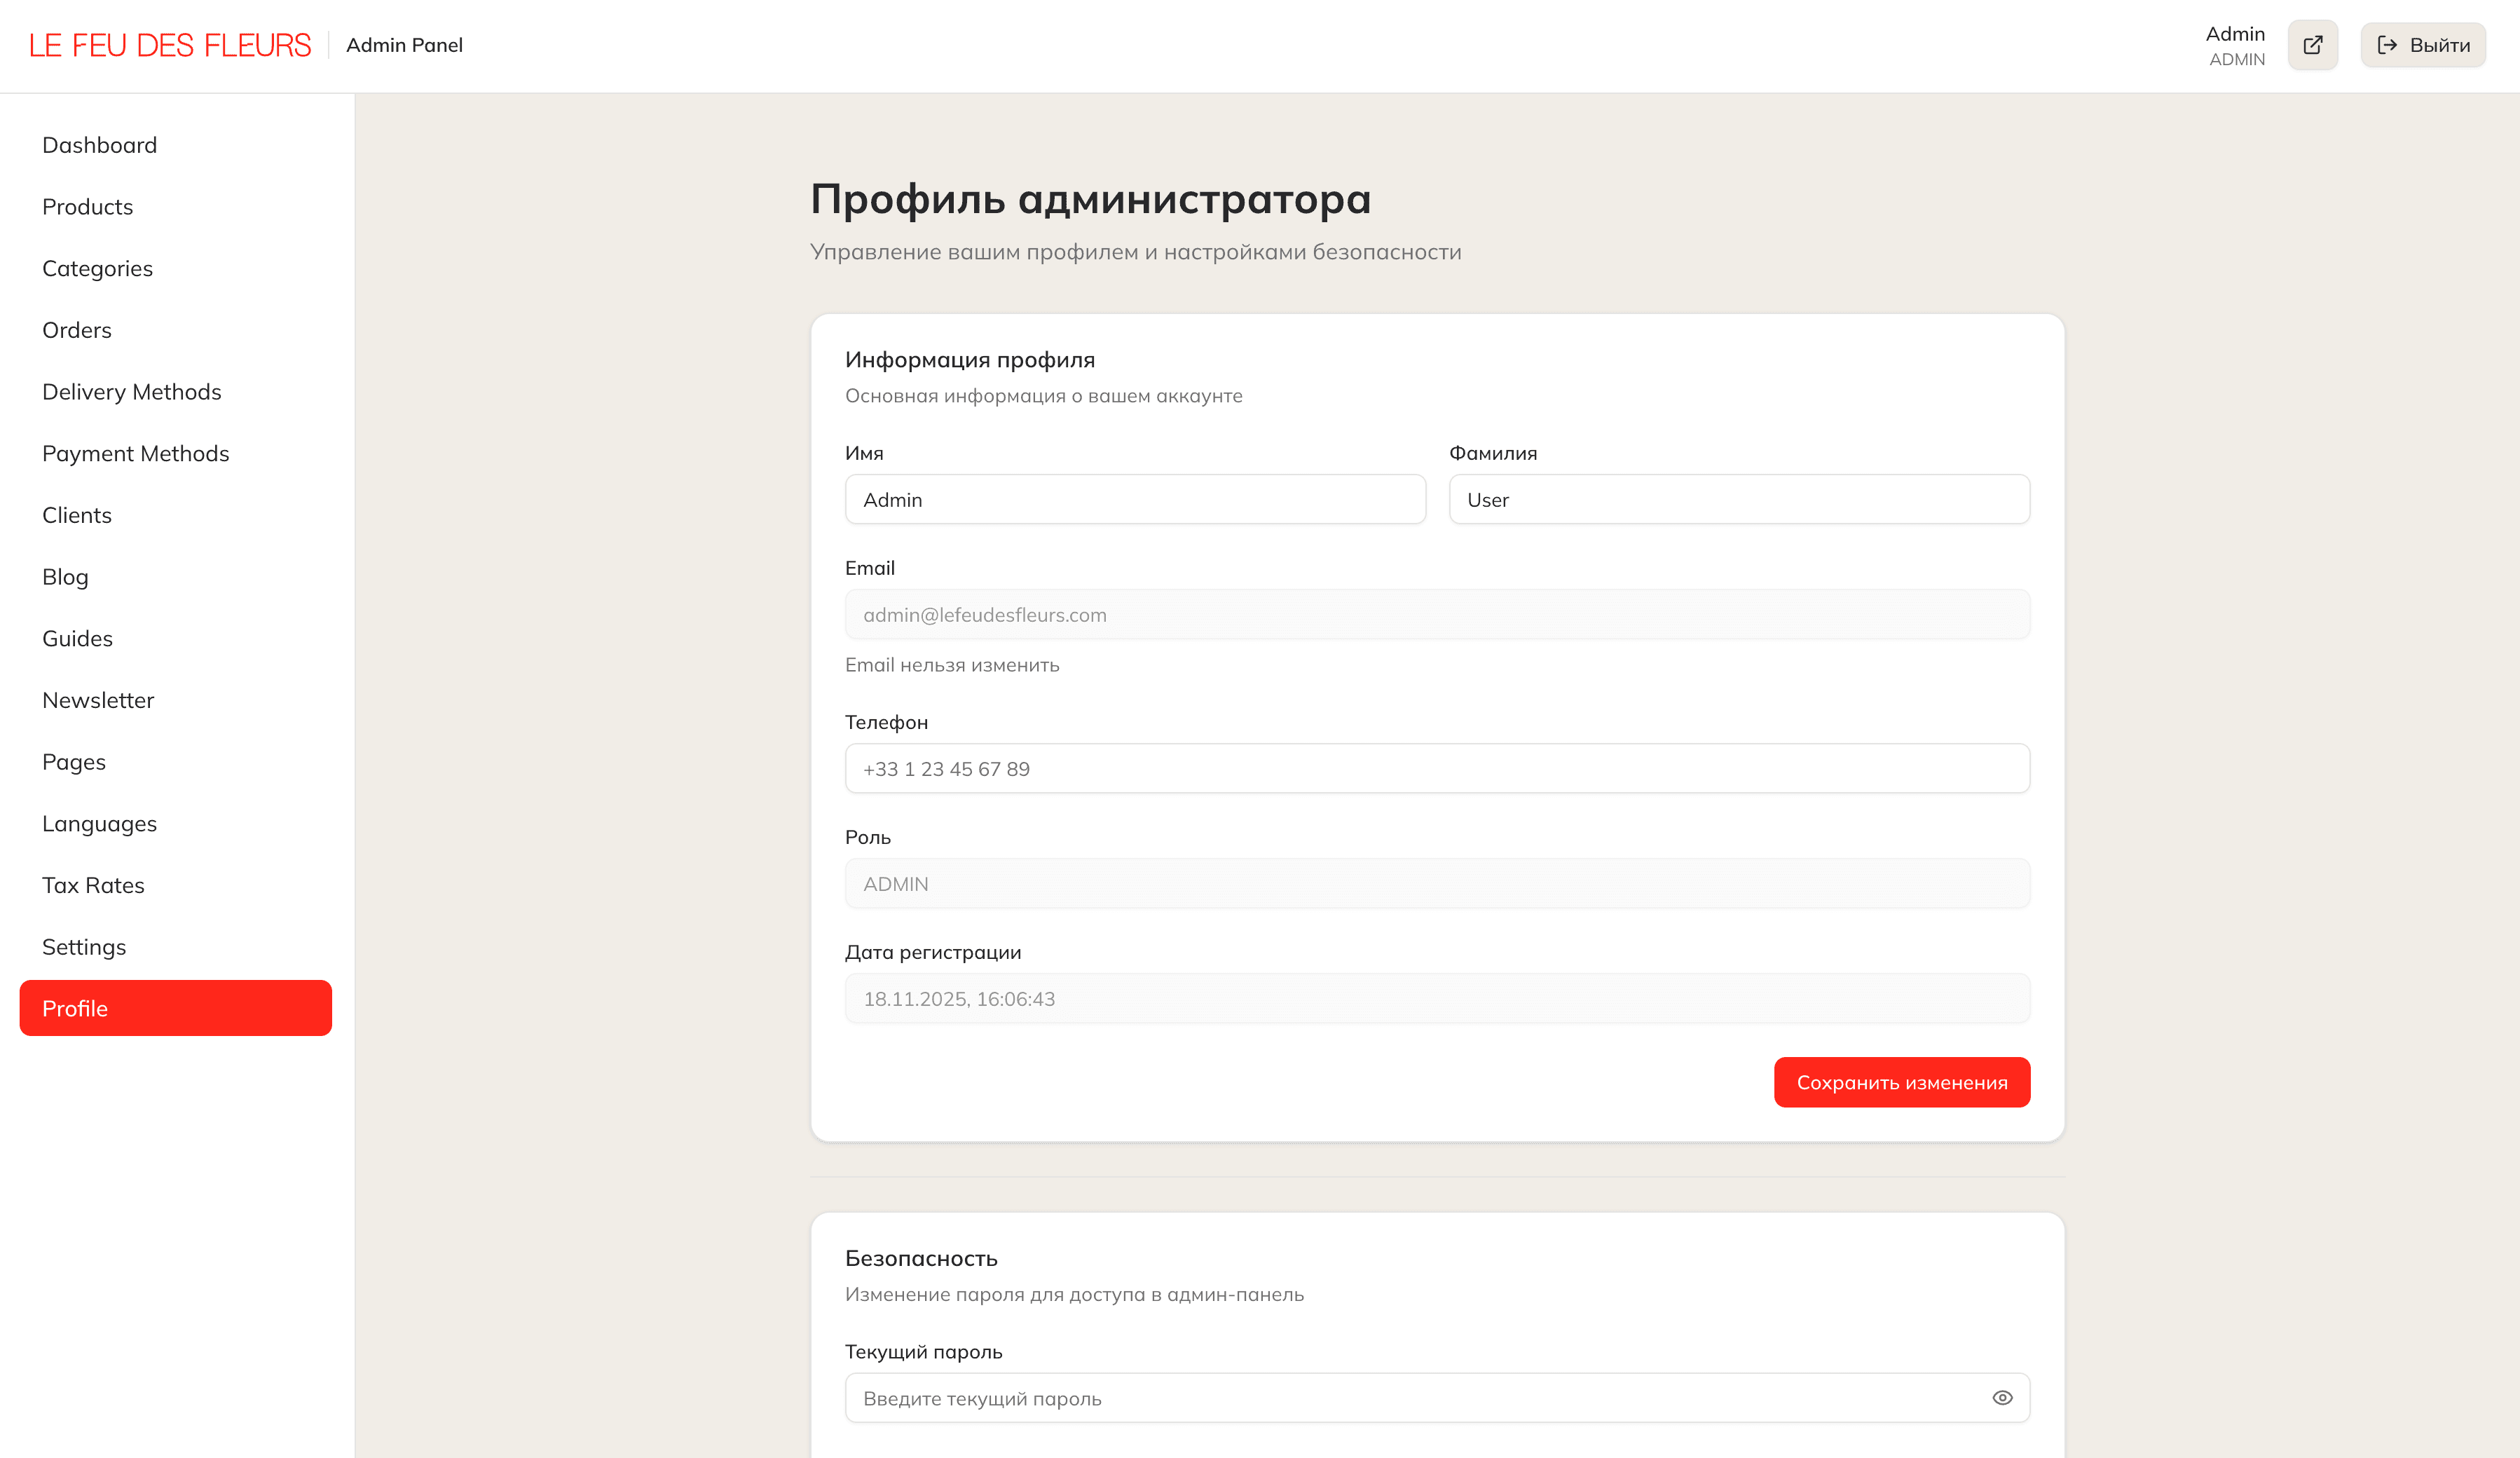
Task: Select Categories in the sidebar
Action: click(97, 268)
